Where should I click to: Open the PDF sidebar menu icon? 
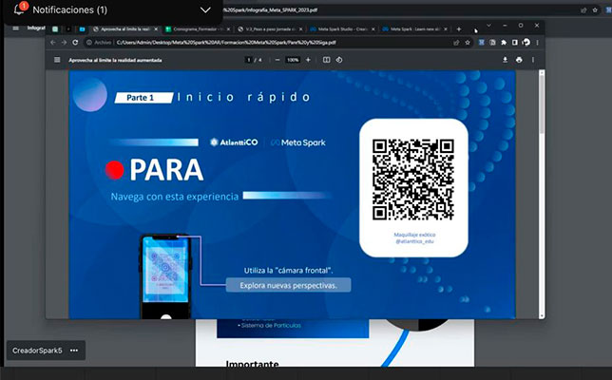59,59
